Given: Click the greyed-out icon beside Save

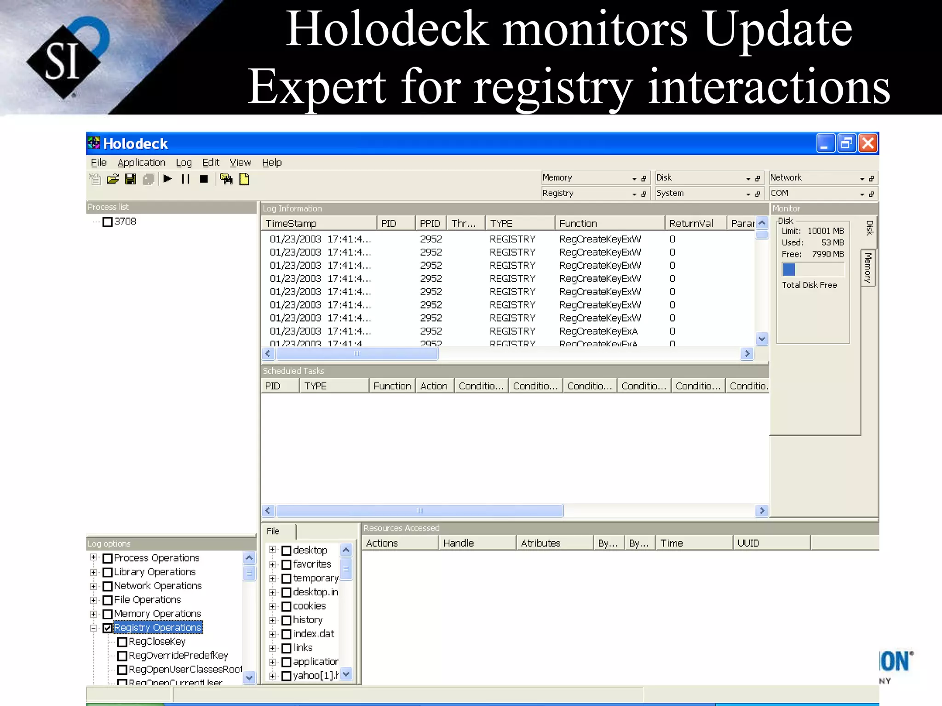Looking at the screenshot, I should click(148, 179).
